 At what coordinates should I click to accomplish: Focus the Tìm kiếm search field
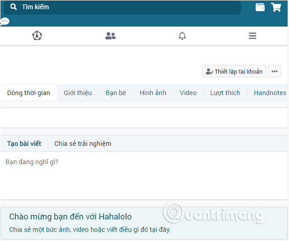point(122,7)
